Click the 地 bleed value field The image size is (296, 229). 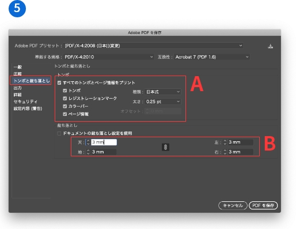click(x=104, y=152)
